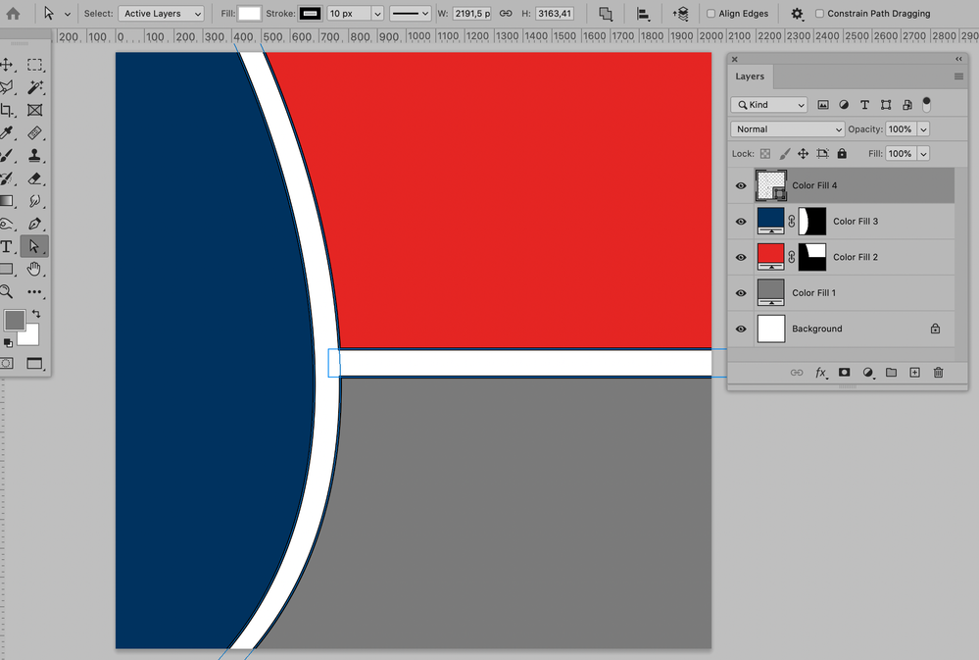Image resolution: width=979 pixels, height=660 pixels.
Task: Click the shape width input field
Action: (471, 14)
